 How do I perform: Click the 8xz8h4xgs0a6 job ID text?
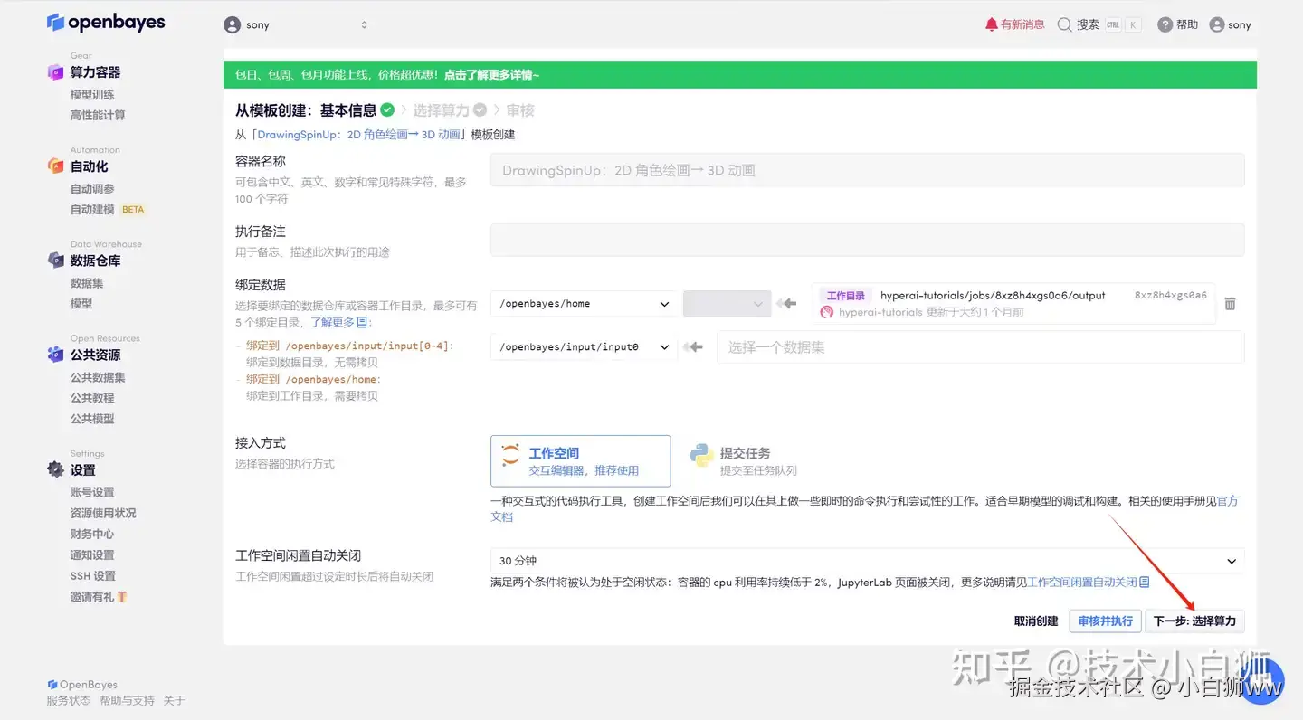[x=1170, y=295]
